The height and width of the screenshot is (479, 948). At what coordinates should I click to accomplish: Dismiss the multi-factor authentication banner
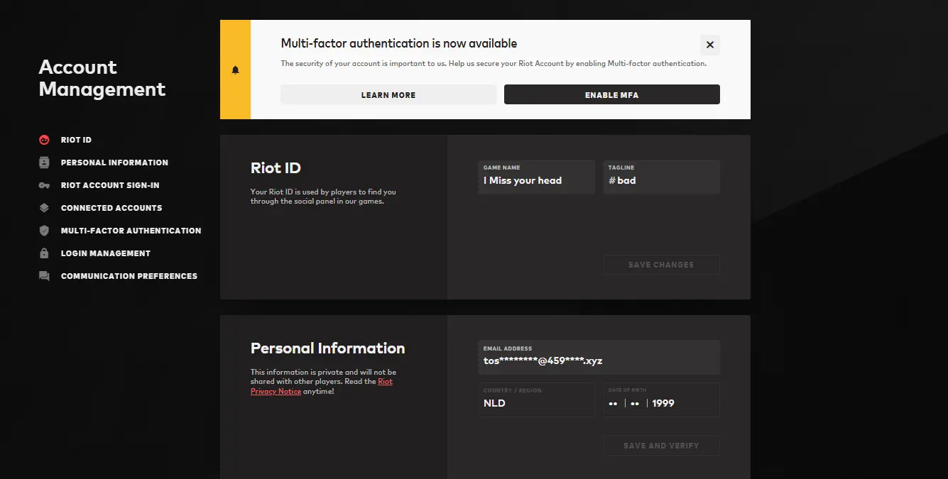pos(709,45)
